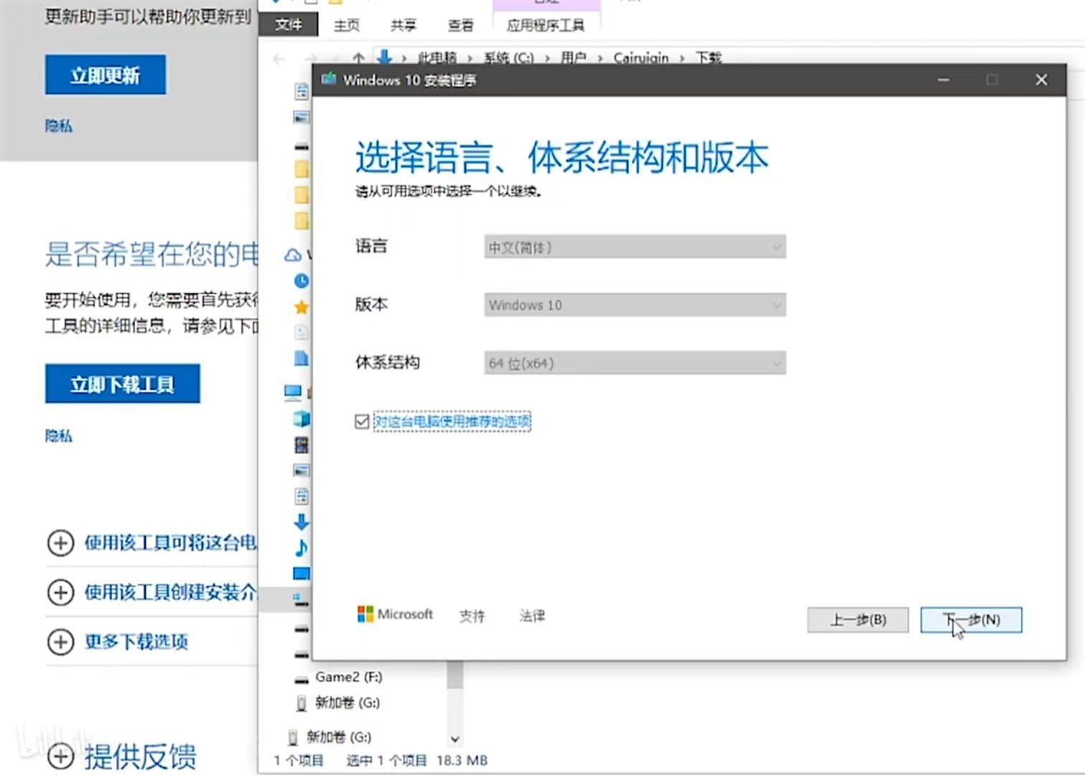The image size is (1085, 775).
Task: Select OneDrive cloud icon in Explorer sidebar
Action: 293,255
